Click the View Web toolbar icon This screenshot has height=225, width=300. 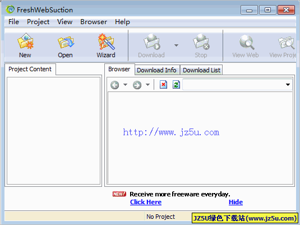246,45
